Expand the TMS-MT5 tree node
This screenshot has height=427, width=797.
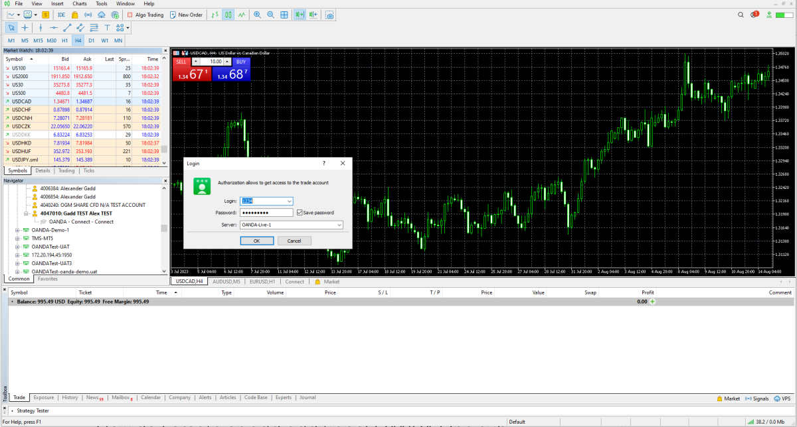17,238
